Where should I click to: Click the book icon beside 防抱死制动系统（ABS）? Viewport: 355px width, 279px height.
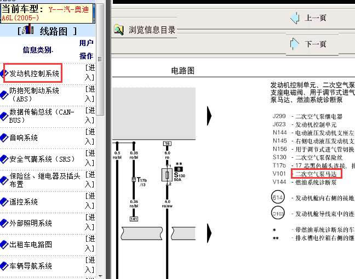[4, 95]
